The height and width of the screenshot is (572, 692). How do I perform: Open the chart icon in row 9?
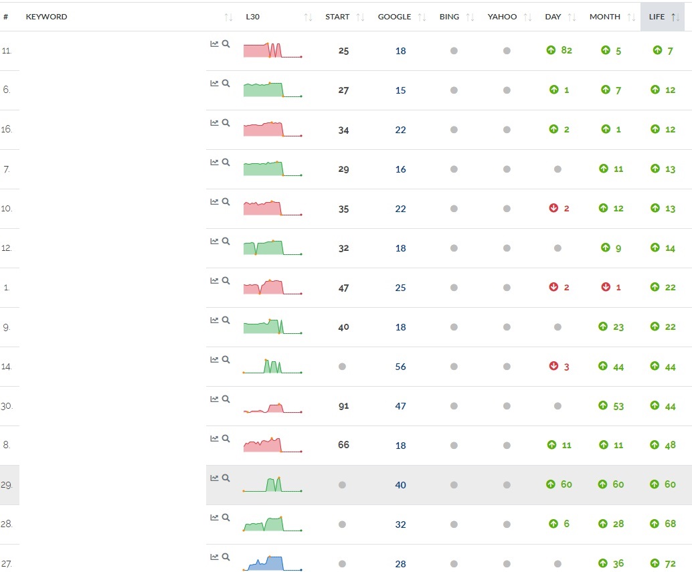click(214, 320)
